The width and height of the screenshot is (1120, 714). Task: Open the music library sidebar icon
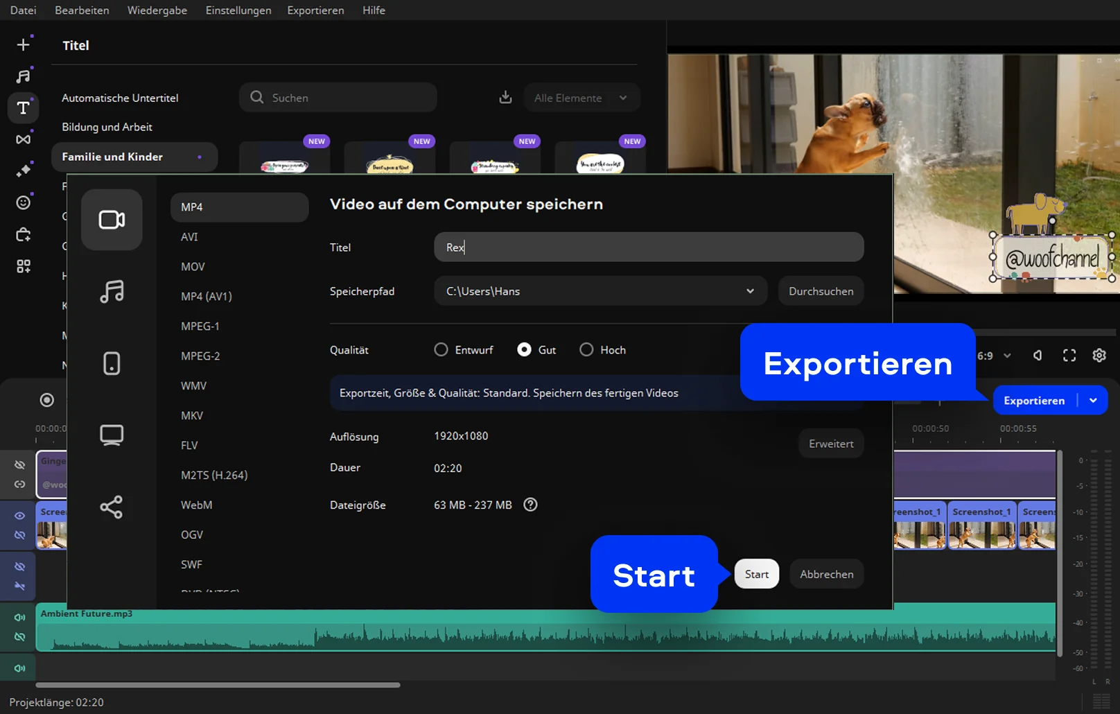24,76
